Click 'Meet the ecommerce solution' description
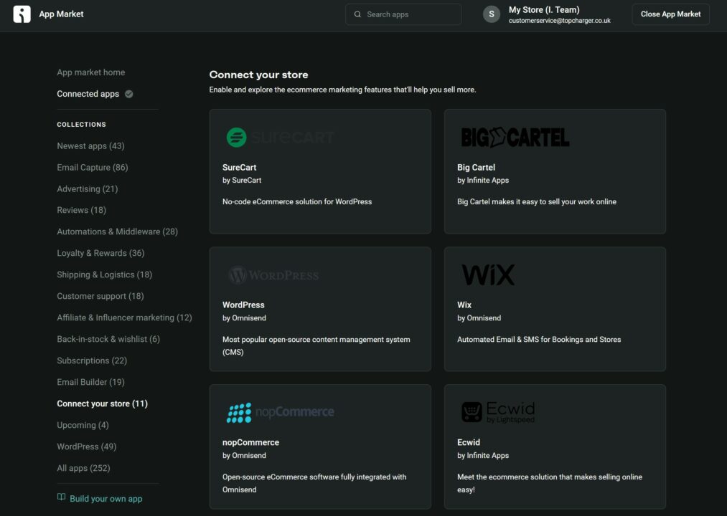The image size is (727, 516). 550,483
